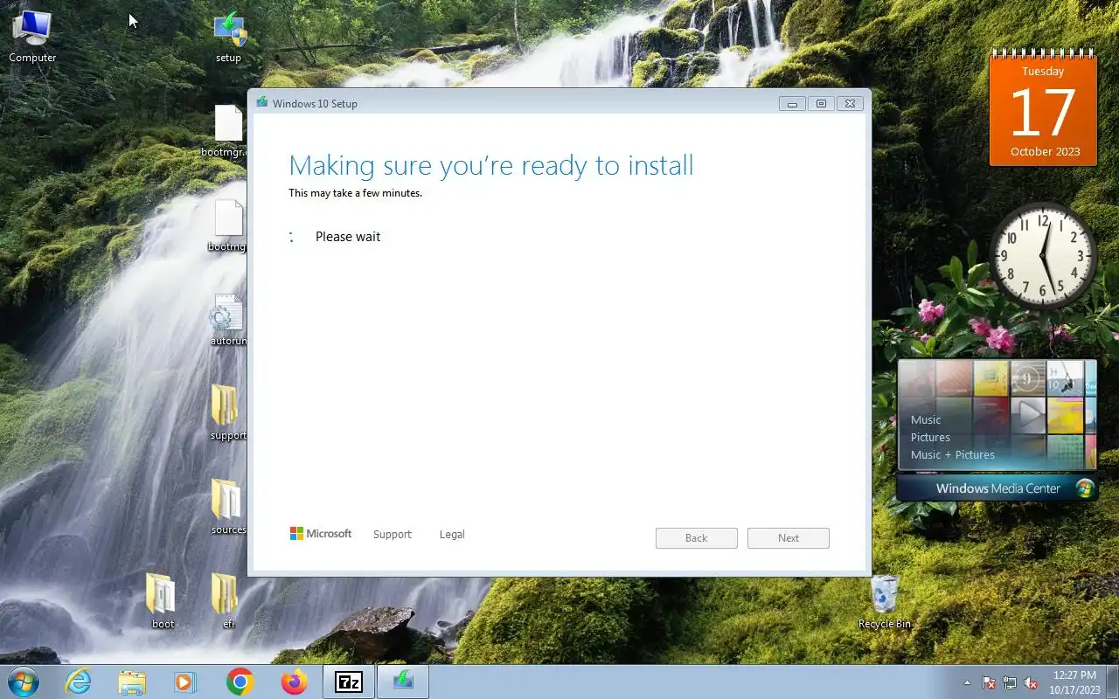This screenshot has height=699, width=1119.
Task: Open network tray icon
Action: [1010, 682]
